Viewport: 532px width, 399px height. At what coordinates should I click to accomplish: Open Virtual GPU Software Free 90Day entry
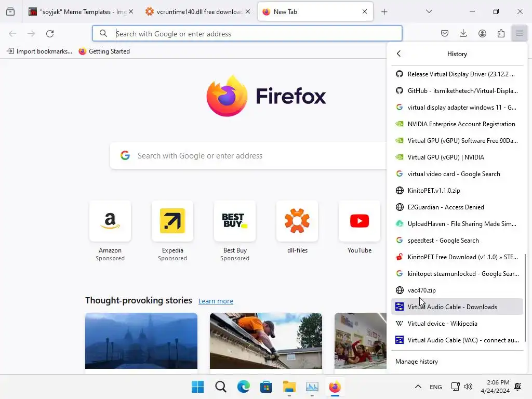(457, 140)
